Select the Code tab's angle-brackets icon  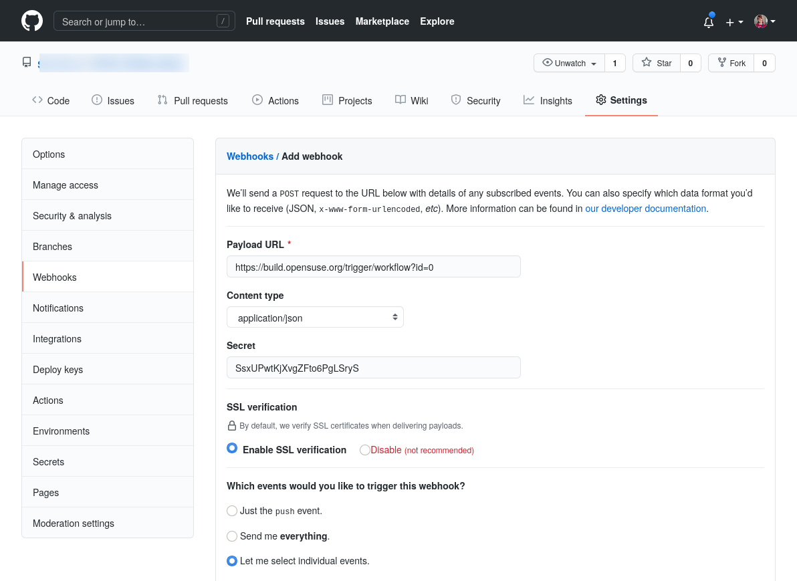[38, 100]
